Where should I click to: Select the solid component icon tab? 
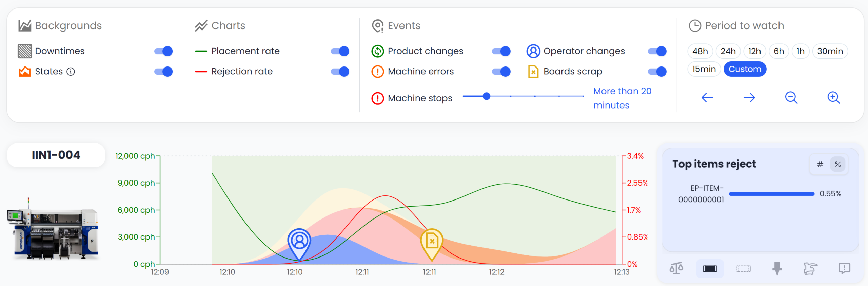click(x=710, y=269)
